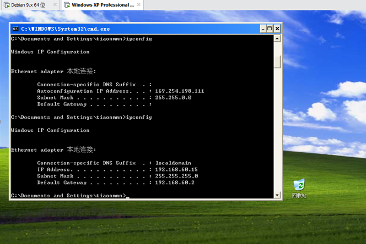Close the cmd.exe window

click(277, 29)
